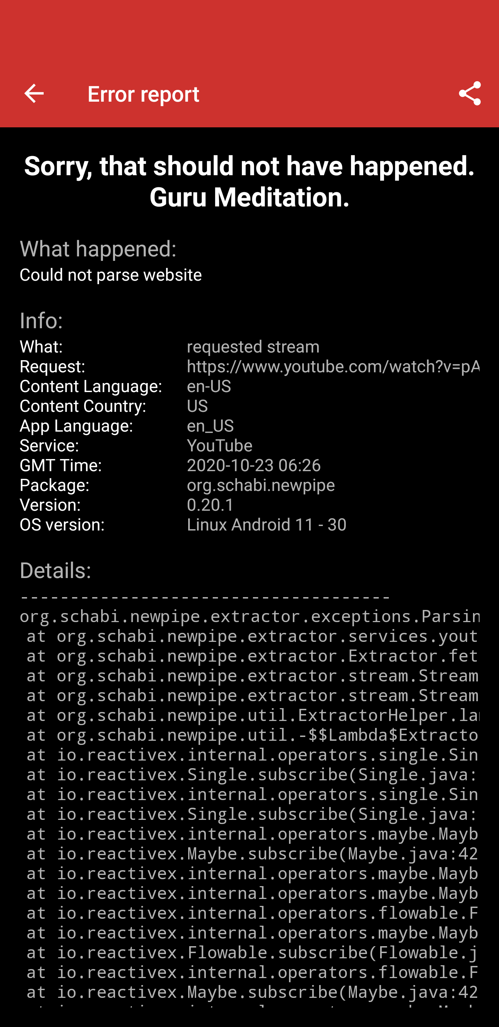This screenshot has width=499, height=1027.
Task: Tap the OS version Linux Android 11 - 30
Action: click(266, 525)
